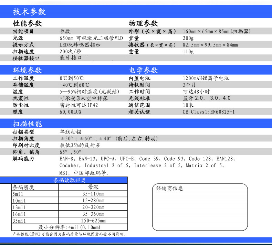Click the 技术参数 header title
272x245 pixels.
pos(29,12)
